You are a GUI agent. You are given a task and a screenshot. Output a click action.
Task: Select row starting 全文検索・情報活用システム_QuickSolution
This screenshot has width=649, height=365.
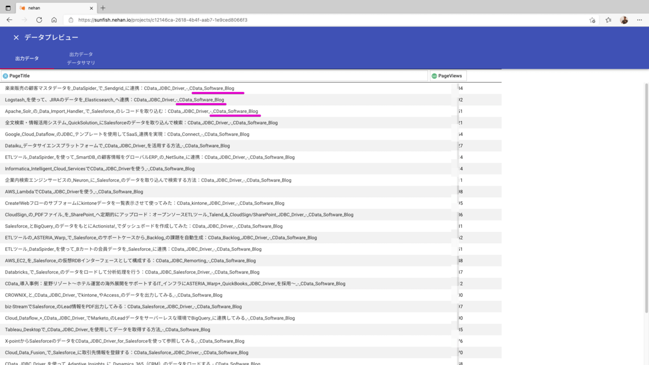[251, 123]
